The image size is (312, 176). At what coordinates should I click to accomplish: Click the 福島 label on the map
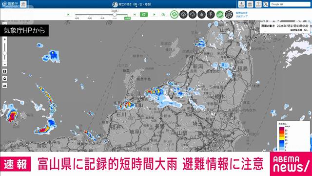coord(242,68)
